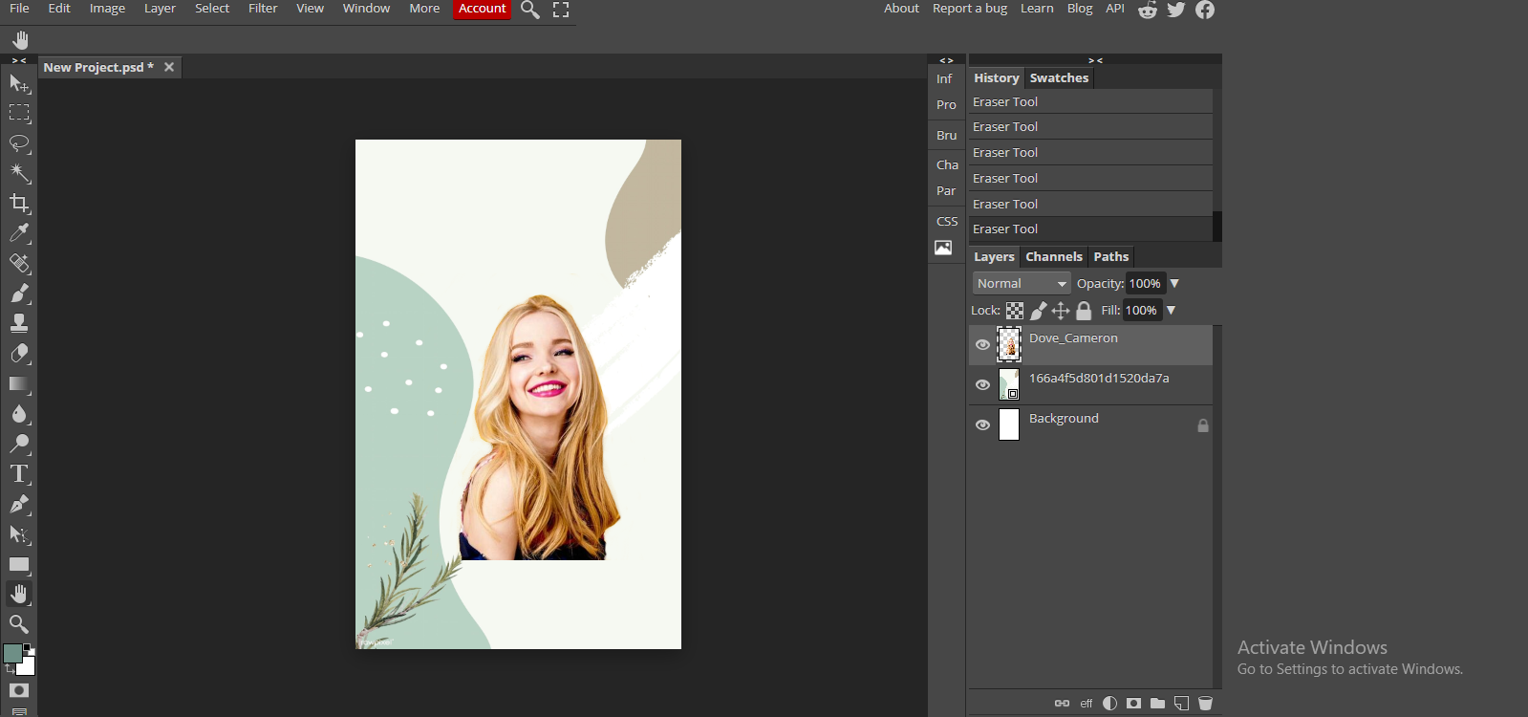Toggle fullscreen mode icon
This screenshot has height=717, width=1528.
tap(561, 10)
